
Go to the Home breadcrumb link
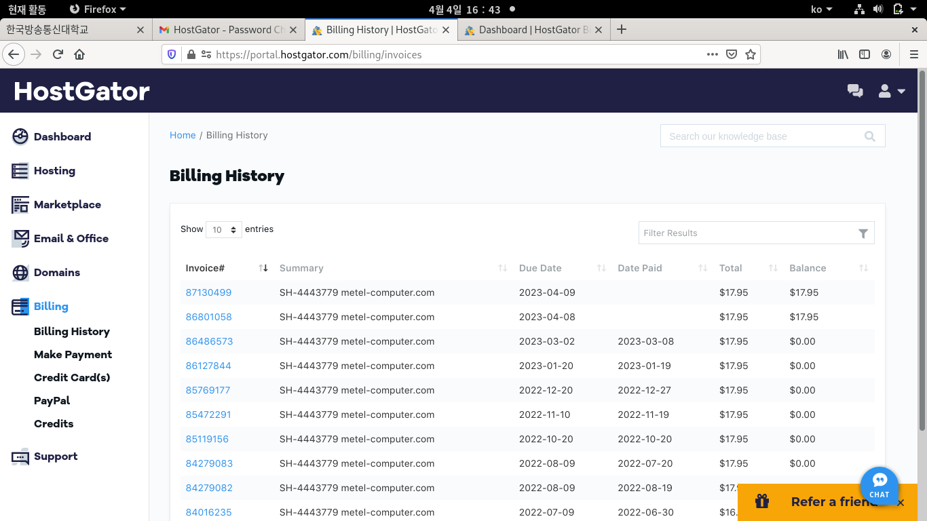coord(183,136)
